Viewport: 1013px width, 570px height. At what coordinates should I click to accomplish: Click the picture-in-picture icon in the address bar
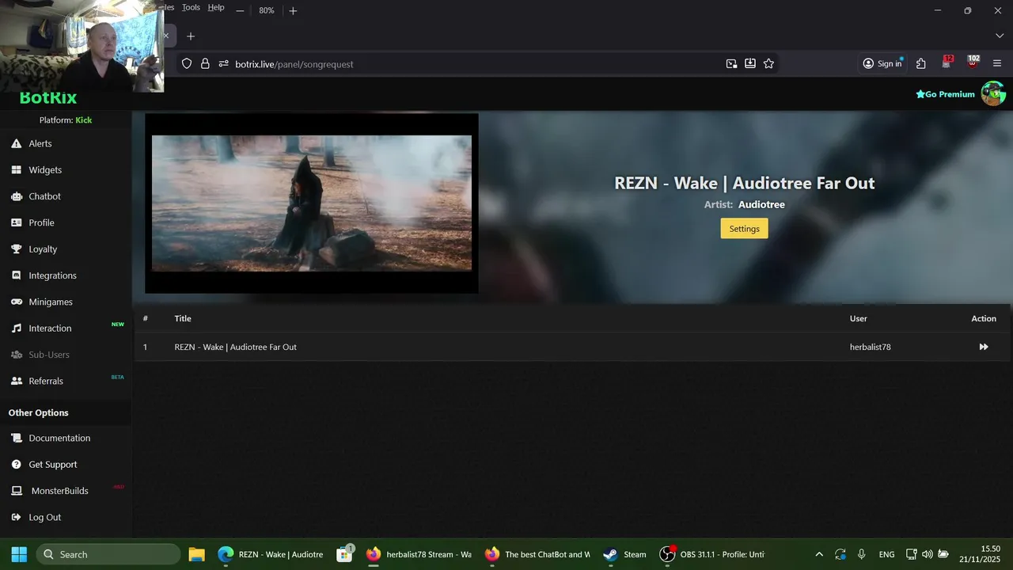pyautogui.click(x=731, y=64)
